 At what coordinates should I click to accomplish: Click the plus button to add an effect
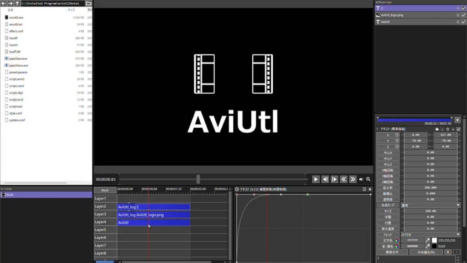click(457, 120)
